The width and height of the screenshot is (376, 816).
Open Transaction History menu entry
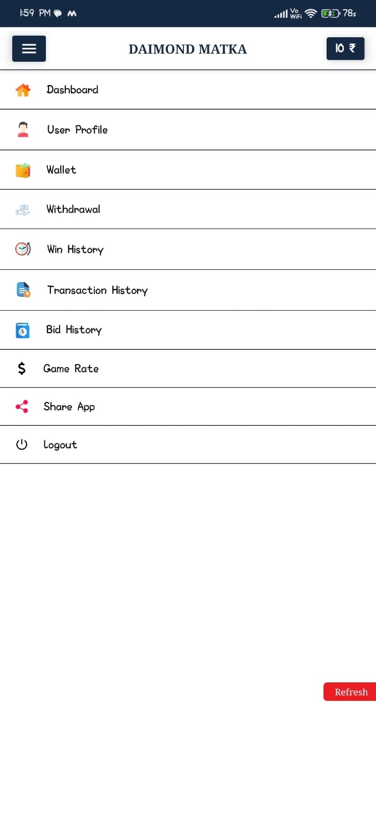tap(97, 290)
